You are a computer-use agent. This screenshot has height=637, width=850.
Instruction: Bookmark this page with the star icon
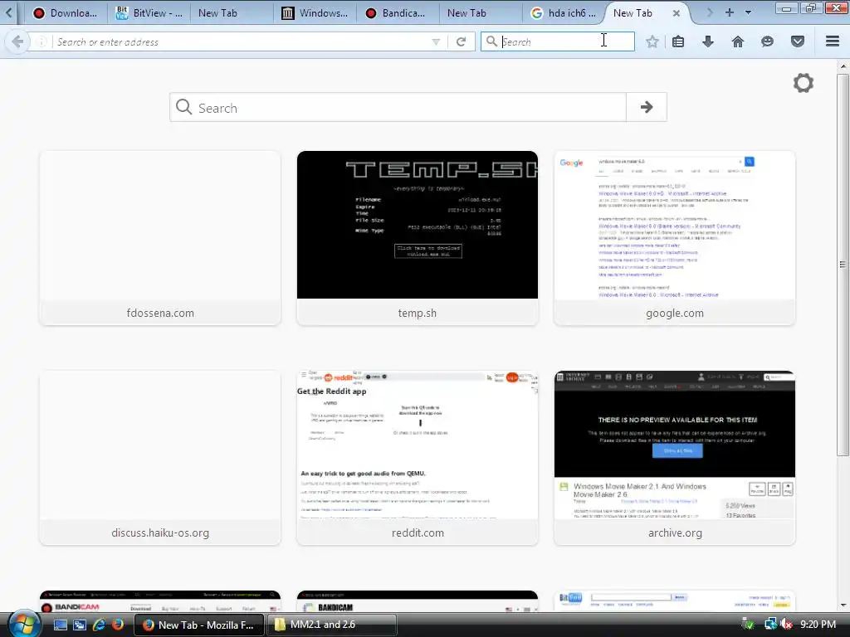[x=652, y=41]
